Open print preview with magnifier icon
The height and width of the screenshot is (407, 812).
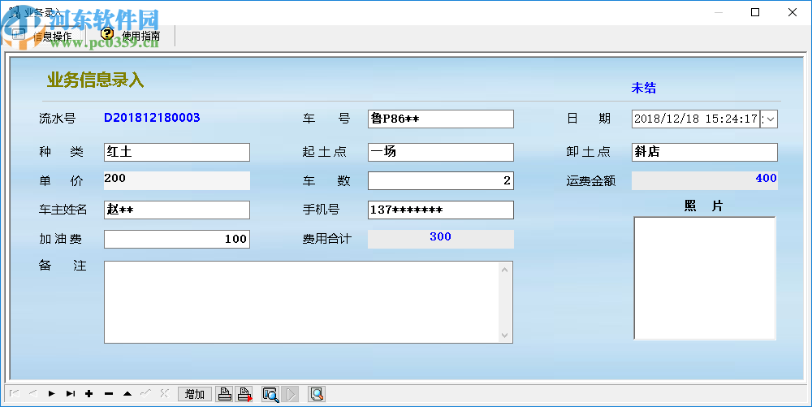[x=270, y=394]
